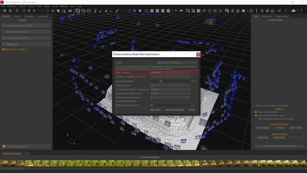Click the second circular arrow icon with dot

[x=83, y=11]
